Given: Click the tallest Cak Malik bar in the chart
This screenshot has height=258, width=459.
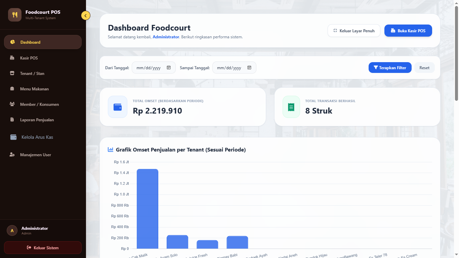Looking at the screenshot, I should pyautogui.click(x=147, y=209).
